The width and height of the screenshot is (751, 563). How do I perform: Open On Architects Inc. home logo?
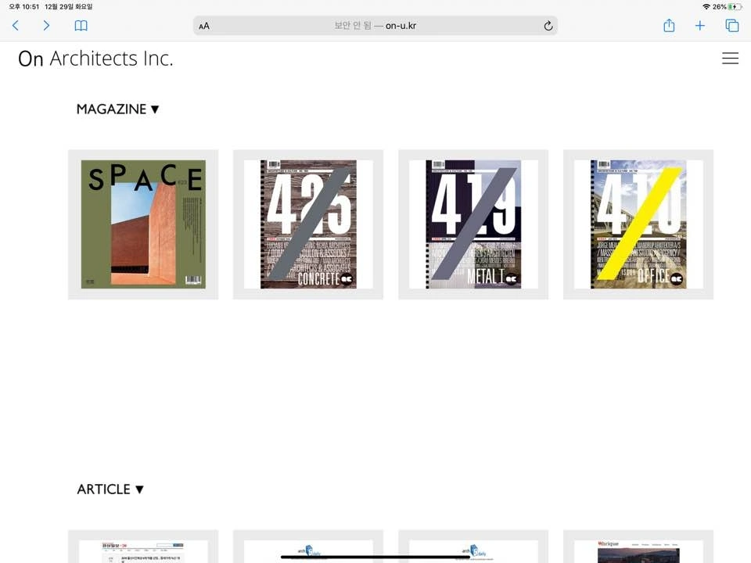click(95, 59)
